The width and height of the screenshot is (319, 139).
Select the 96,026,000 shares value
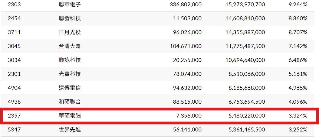(186, 32)
